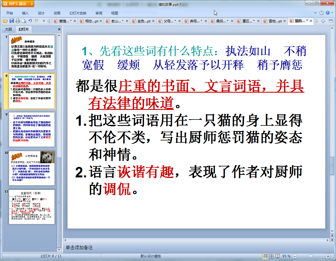Select the 幻灯片 panel tab
336x261 pixels.
(x=23, y=29)
